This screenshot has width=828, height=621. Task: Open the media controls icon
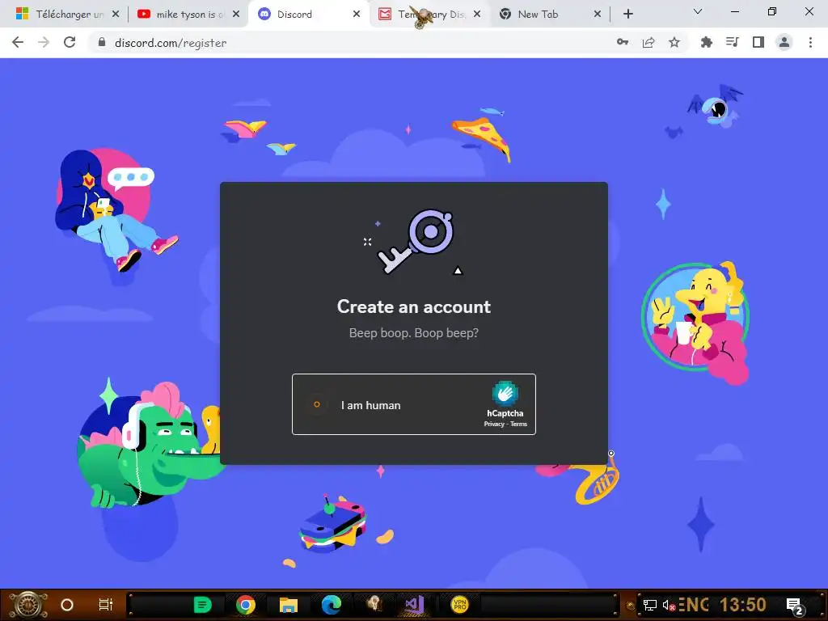point(732,42)
